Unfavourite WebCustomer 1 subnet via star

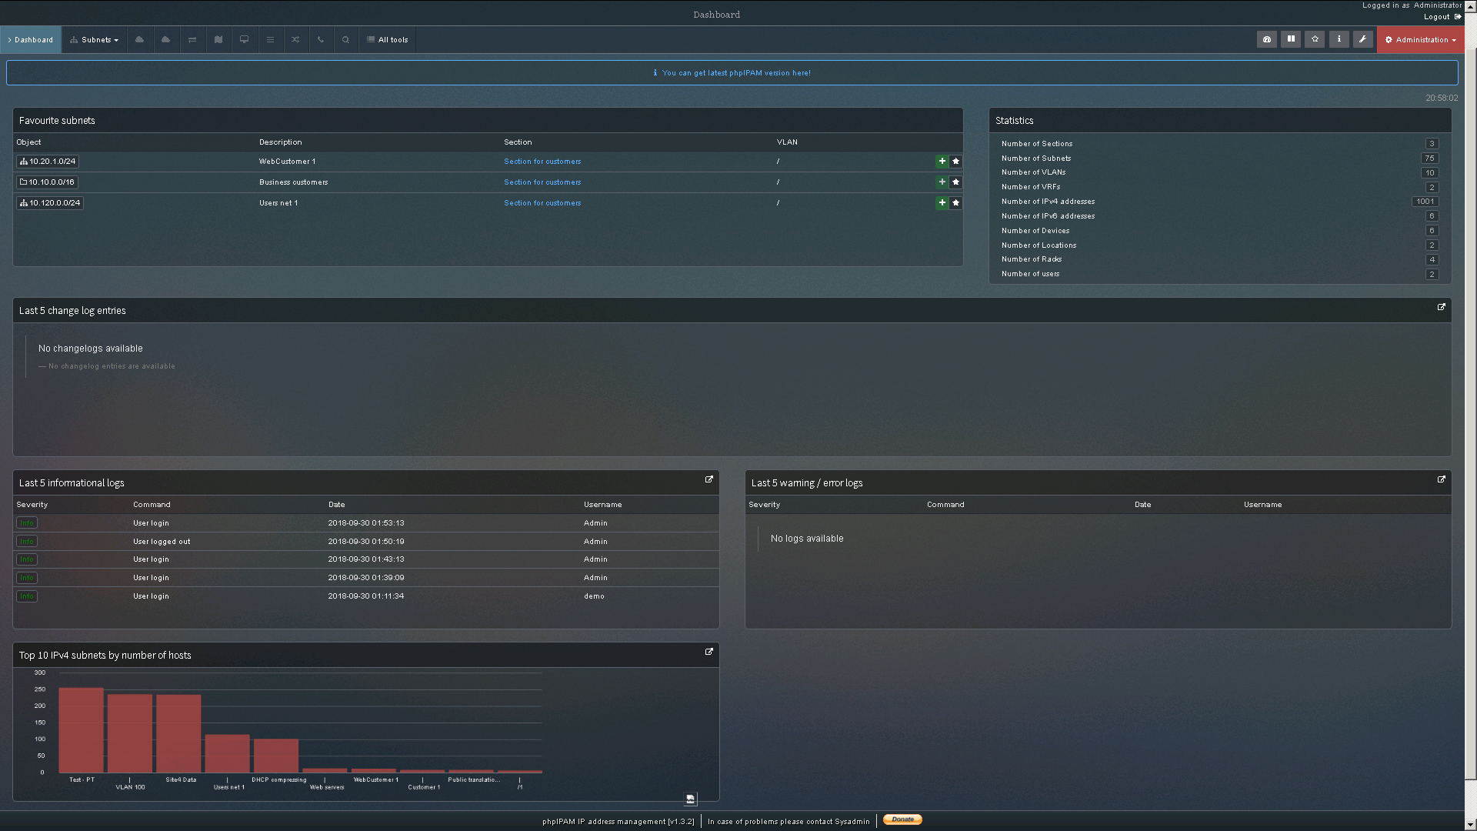(x=955, y=162)
